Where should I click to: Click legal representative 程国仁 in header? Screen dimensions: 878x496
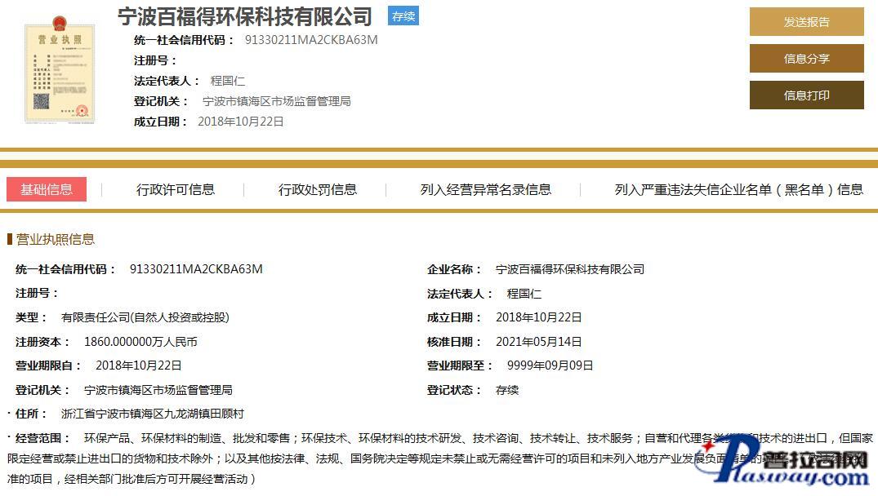point(227,81)
